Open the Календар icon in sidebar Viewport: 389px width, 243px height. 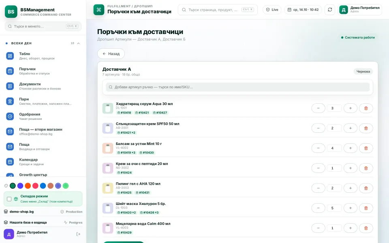(10, 162)
